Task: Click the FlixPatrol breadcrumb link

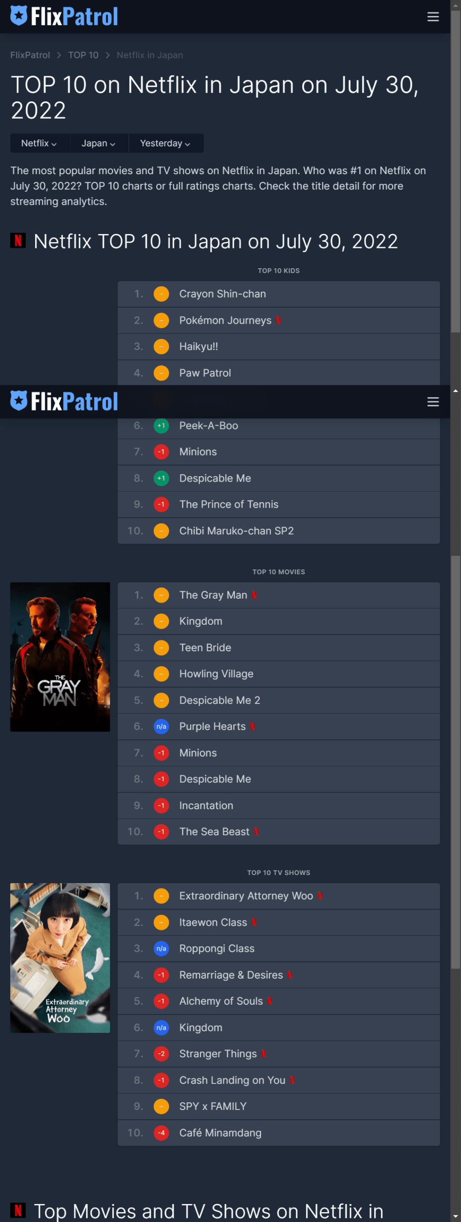Action: (x=30, y=55)
